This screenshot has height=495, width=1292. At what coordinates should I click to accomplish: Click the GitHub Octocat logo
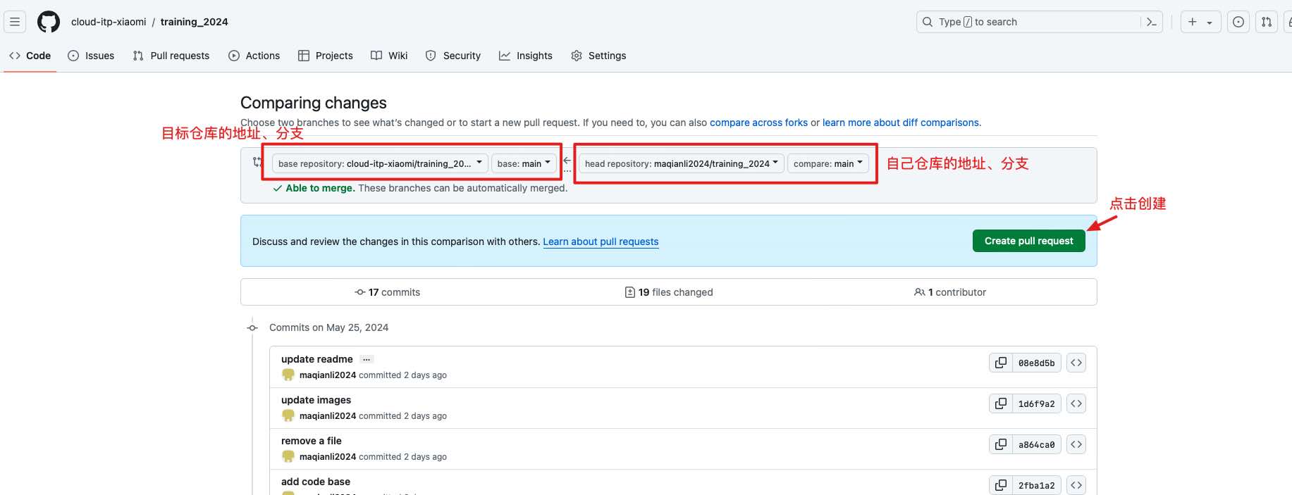49,22
